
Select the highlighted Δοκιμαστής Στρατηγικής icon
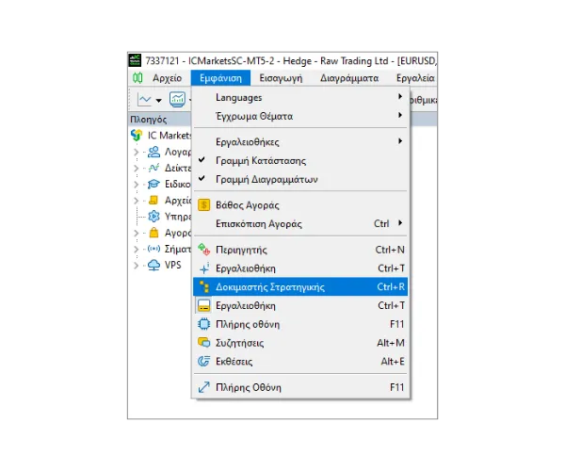coord(203,287)
